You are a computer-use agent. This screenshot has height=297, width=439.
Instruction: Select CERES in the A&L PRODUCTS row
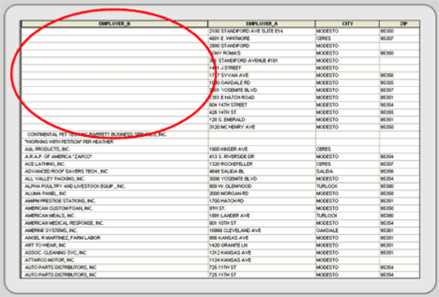click(x=347, y=150)
